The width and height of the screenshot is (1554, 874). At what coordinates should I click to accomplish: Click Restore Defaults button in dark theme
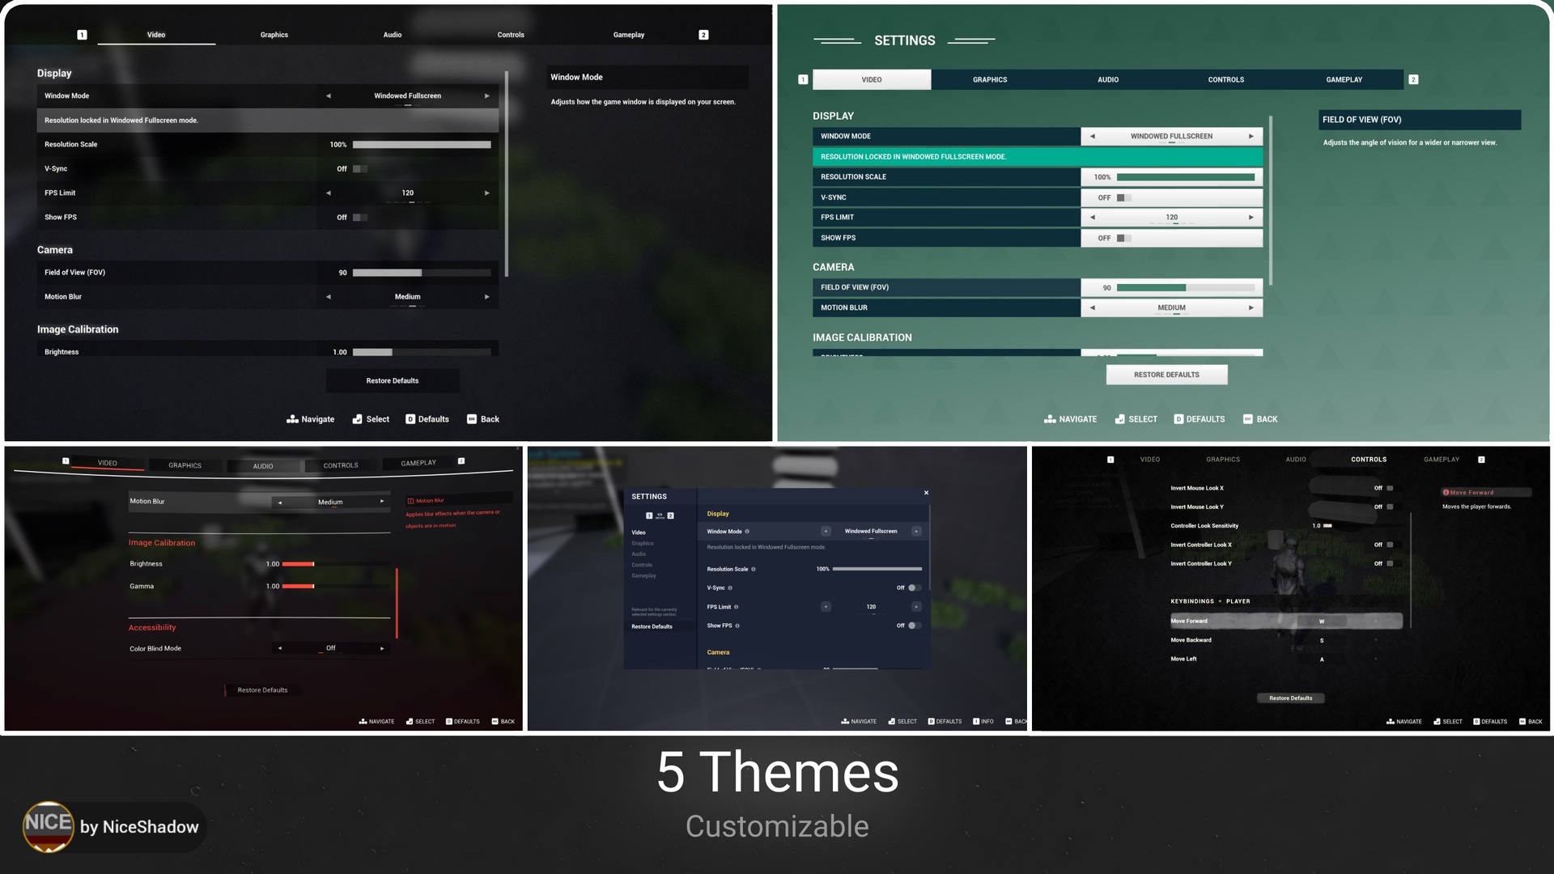coord(393,380)
